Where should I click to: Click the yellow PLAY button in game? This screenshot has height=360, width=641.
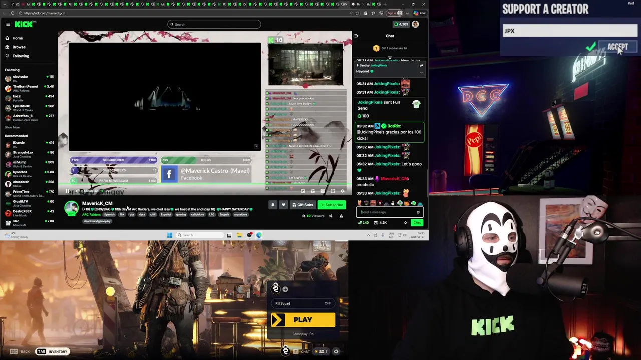click(303, 320)
